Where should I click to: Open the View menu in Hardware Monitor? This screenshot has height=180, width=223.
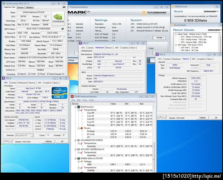tap(85, 100)
